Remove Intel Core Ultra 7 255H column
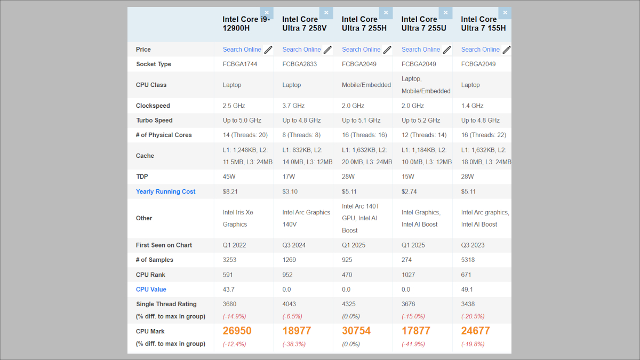This screenshot has height=360, width=640. click(386, 12)
